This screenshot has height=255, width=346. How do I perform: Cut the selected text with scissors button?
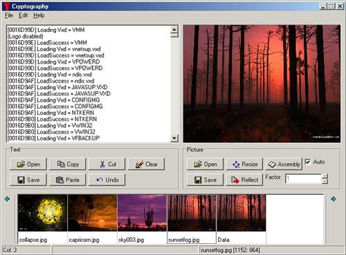click(x=107, y=164)
